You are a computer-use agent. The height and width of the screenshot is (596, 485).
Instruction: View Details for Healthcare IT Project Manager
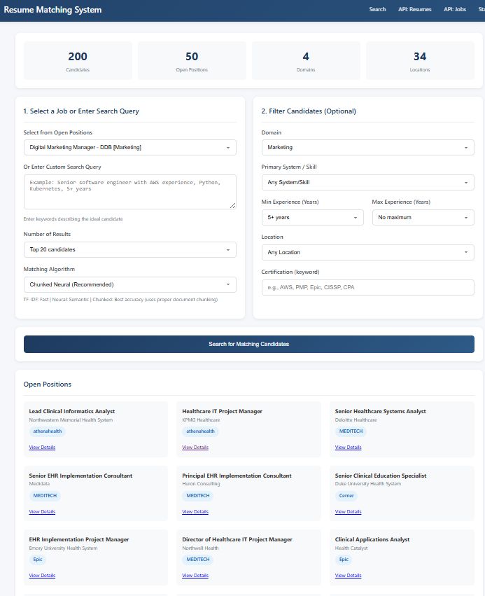click(195, 448)
